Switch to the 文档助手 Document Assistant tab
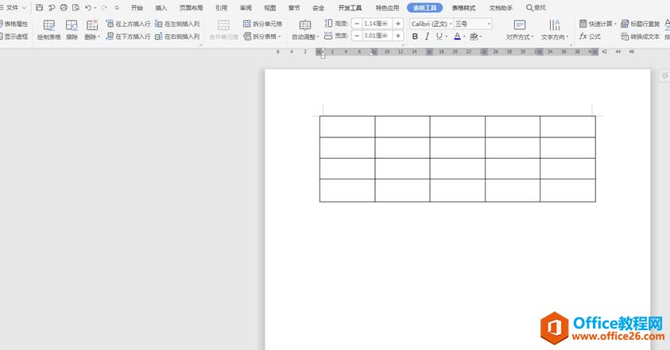Viewport: 670px width, 350px height. (x=501, y=8)
